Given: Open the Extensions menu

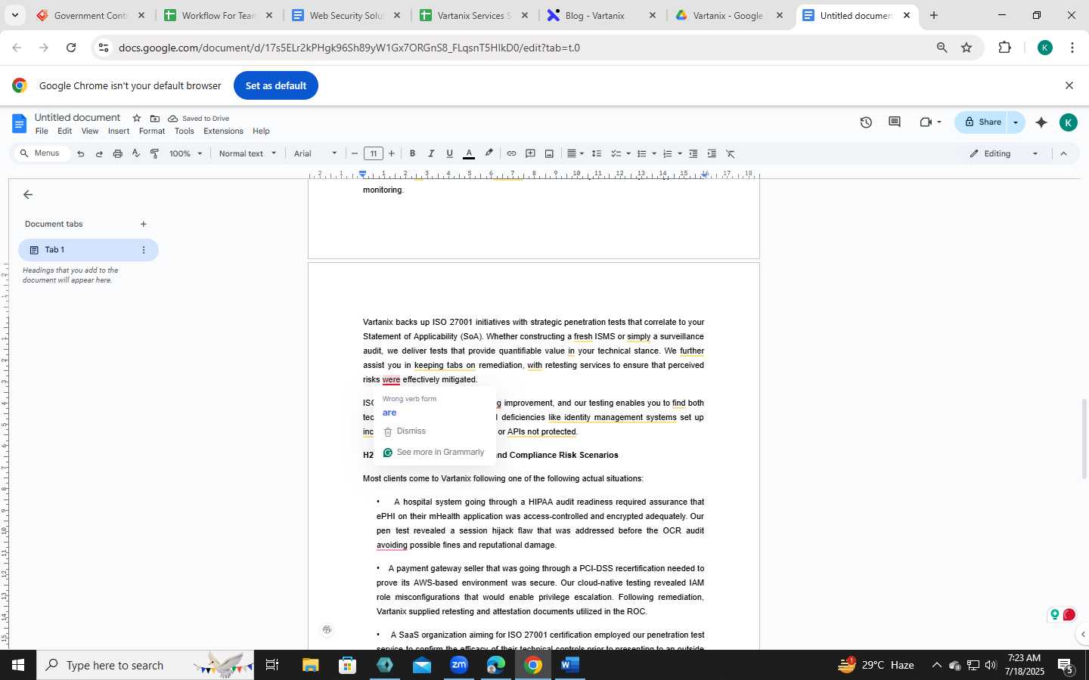Looking at the screenshot, I should point(223,131).
